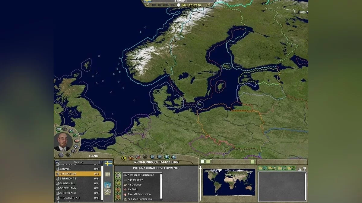The width and height of the screenshot is (362, 203).
Task: Click the third hazard-striped construction icon
Action: point(118,190)
